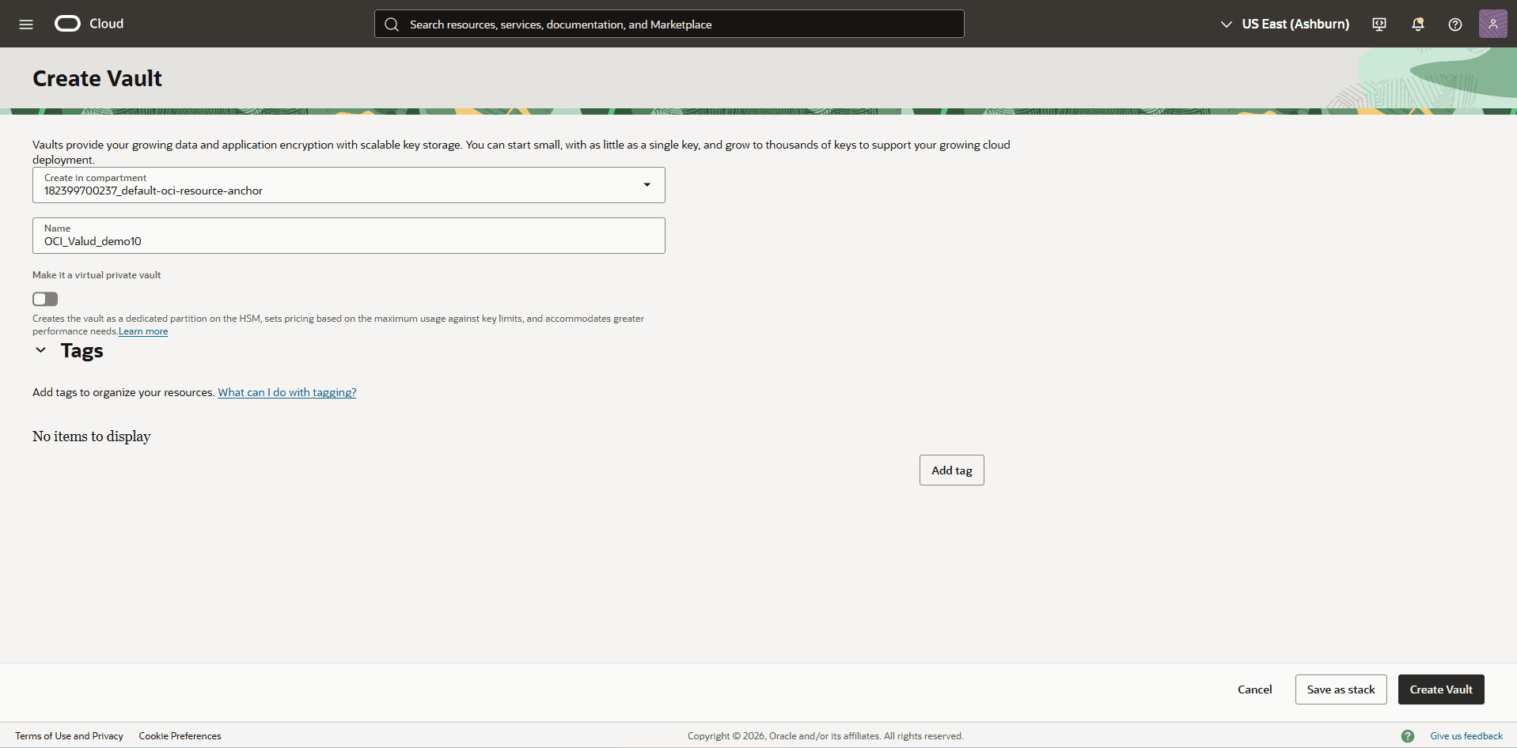Click the Cloud text in header
The height and width of the screenshot is (748, 1517).
107,24
